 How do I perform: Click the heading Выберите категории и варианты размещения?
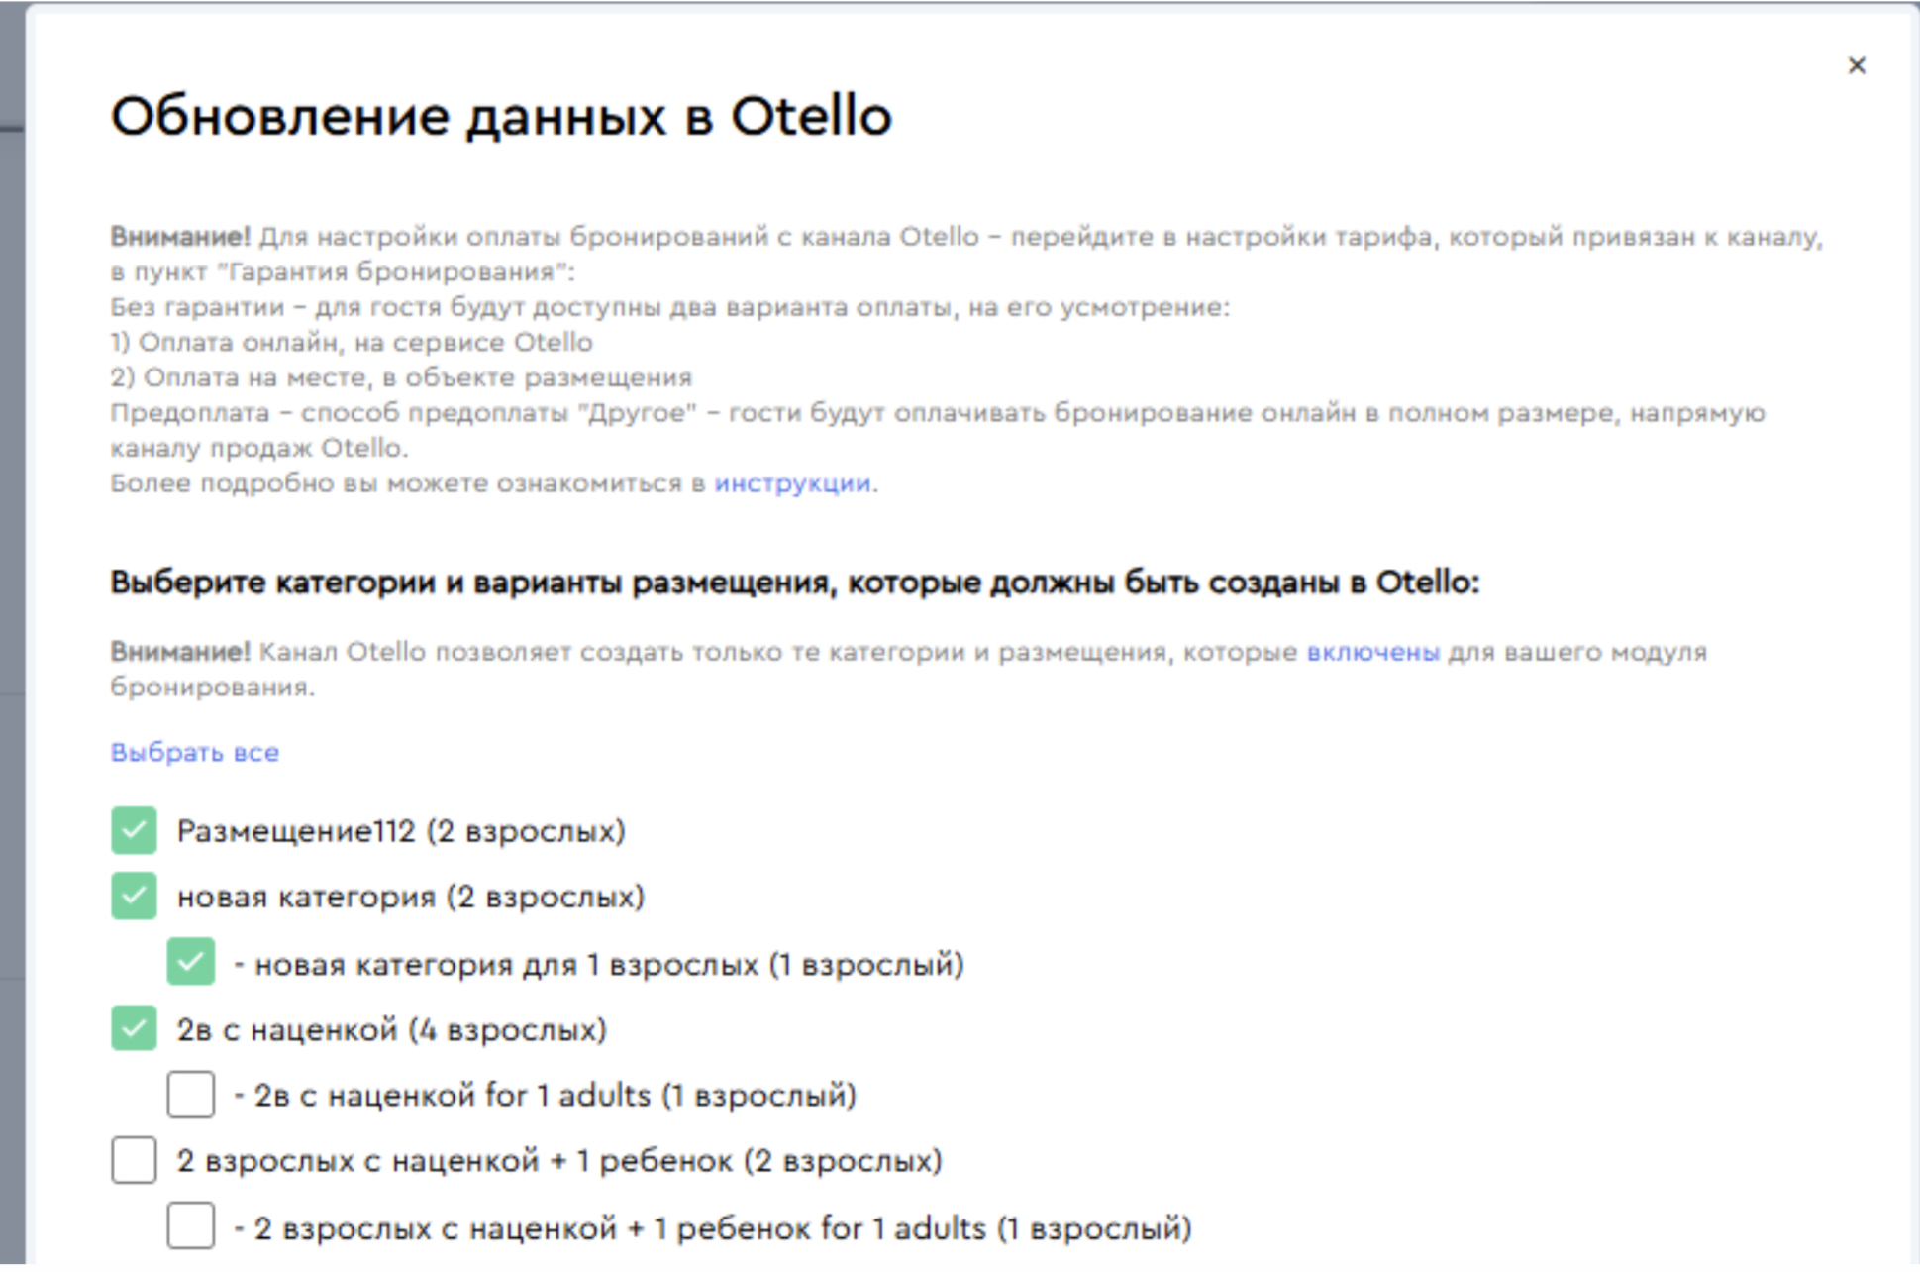(794, 583)
